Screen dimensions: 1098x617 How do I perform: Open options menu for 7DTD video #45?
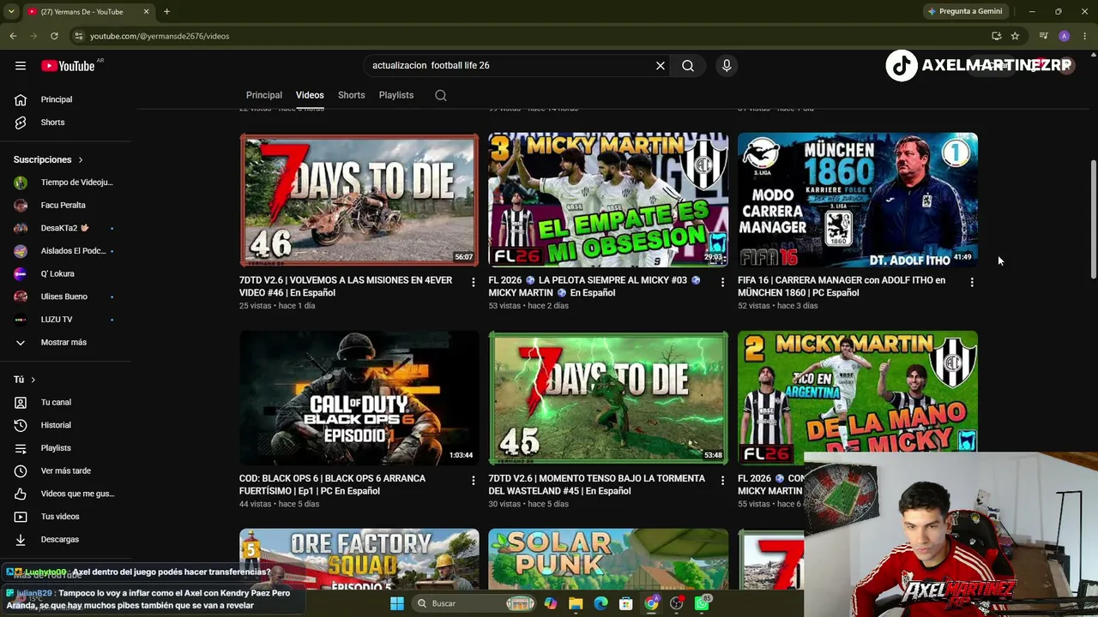point(722,481)
